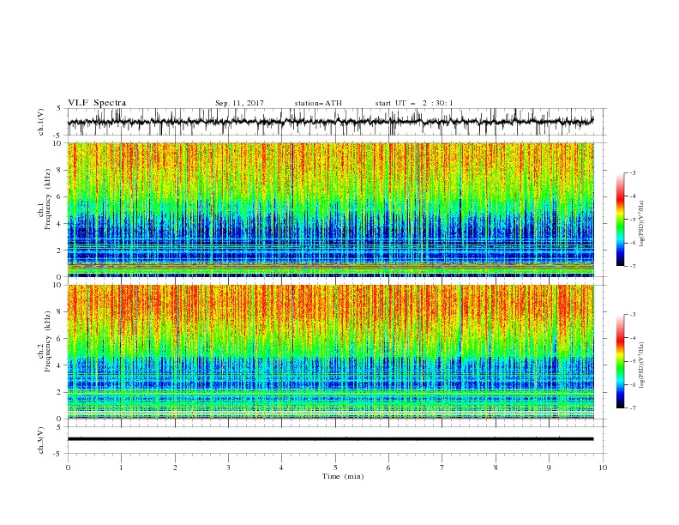Viewport: 679px width, 525px height.
Task: Click the 'station=ATH' label
Action: (318, 103)
